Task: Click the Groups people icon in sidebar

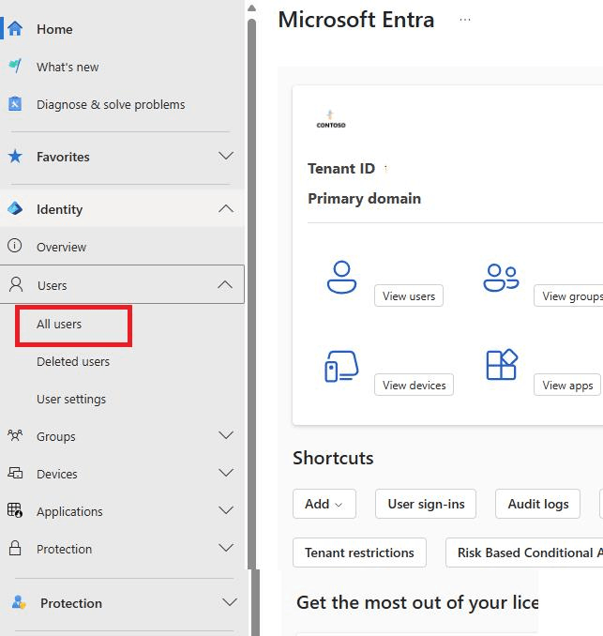Action: pos(15,435)
